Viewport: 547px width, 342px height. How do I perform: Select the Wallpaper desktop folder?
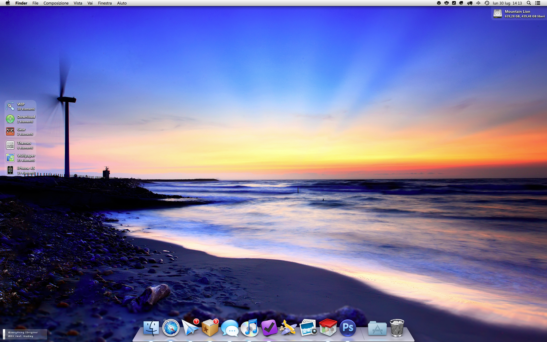[20, 158]
